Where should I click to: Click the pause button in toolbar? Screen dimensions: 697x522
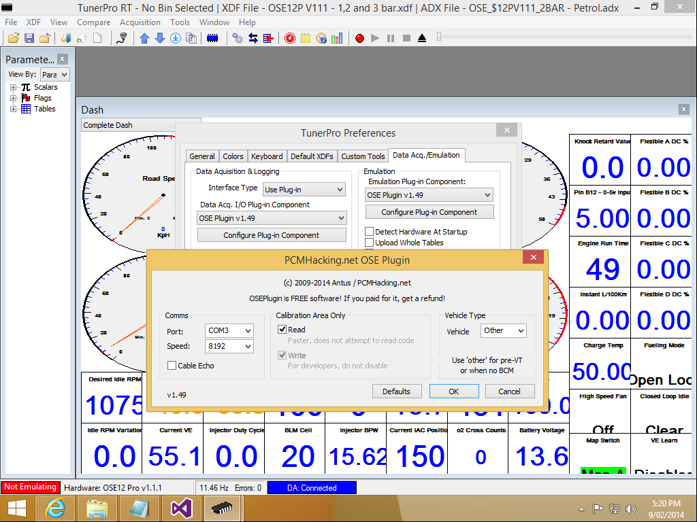point(391,38)
